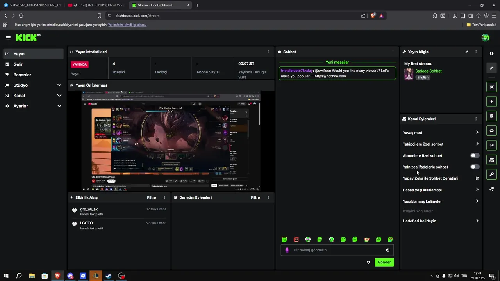Open Hesap yaşı kısıtlaması options
This screenshot has height=281, width=500.
click(x=441, y=190)
